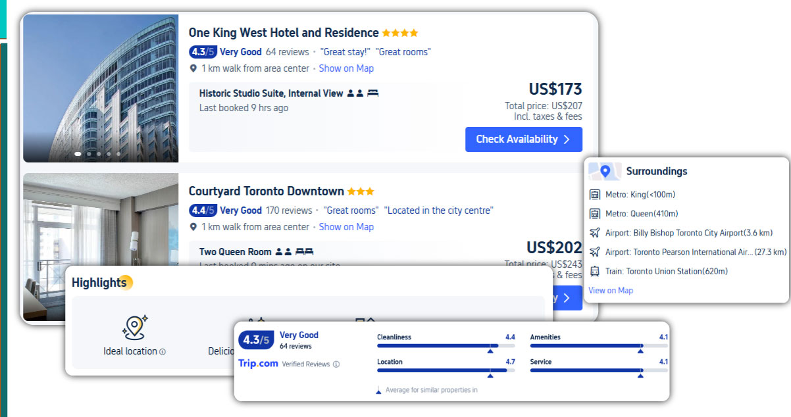This screenshot has height=417, width=791.
Task: Select the second carousel dot on hotel photo
Action: 89,154
